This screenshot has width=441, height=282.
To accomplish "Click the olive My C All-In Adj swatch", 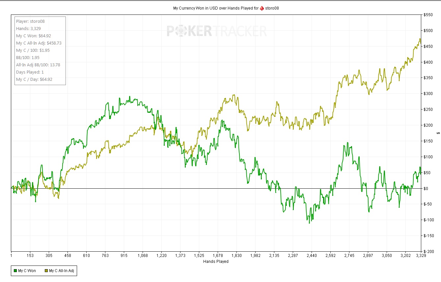I will point(46,271).
